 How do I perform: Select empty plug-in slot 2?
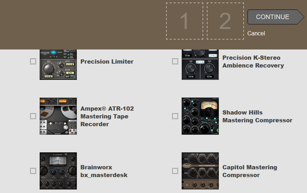pos(225,21)
